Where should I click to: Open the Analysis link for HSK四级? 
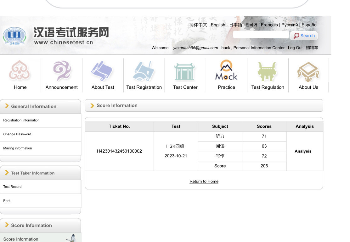[x=303, y=151]
